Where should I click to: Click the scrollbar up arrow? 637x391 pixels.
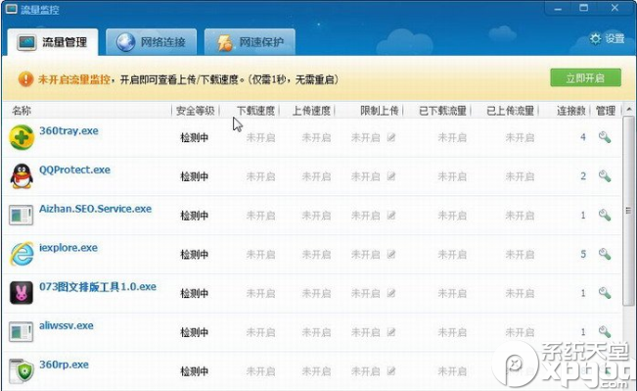(629, 110)
